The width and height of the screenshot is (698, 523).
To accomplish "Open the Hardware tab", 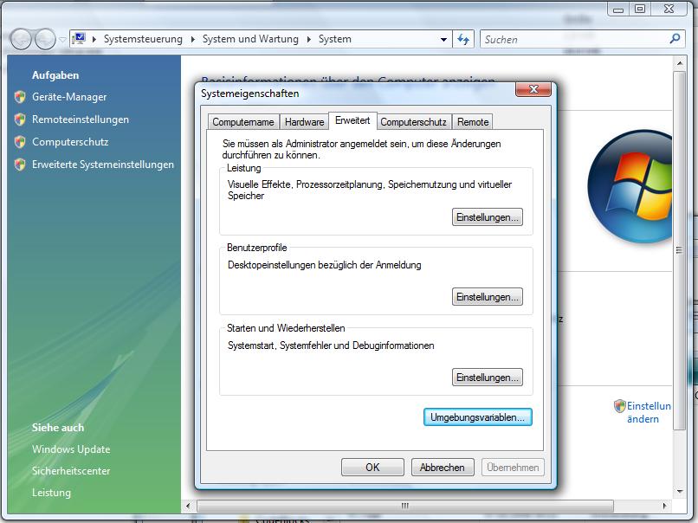I will click(304, 122).
